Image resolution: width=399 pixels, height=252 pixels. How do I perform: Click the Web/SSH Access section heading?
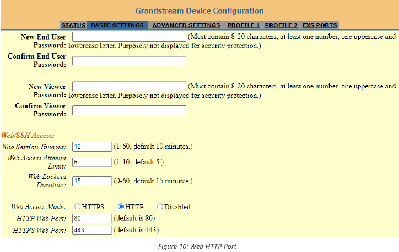28,136
